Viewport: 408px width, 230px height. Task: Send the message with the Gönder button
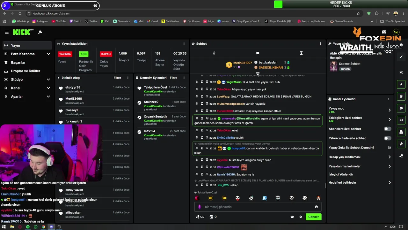point(313,217)
